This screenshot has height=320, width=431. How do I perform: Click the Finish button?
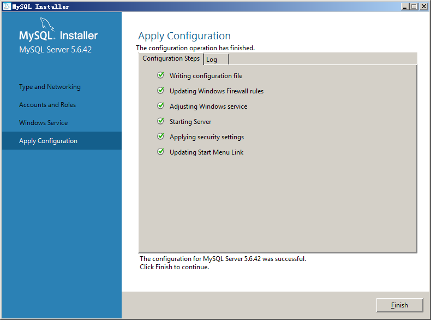(x=399, y=305)
